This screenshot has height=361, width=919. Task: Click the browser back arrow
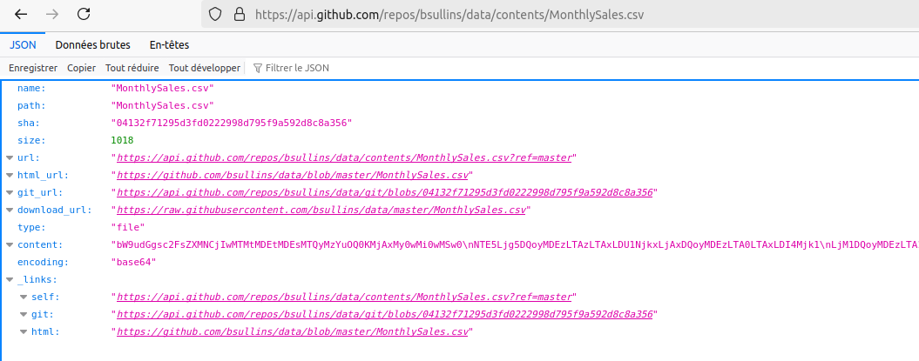point(21,15)
